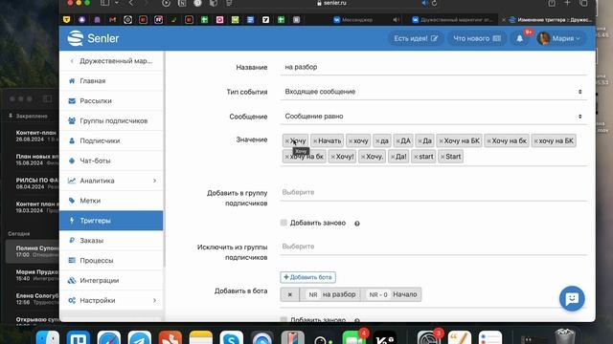Open «Елена Сологуб» note in background window
This screenshot has height=344, width=613.
[x=33, y=299]
